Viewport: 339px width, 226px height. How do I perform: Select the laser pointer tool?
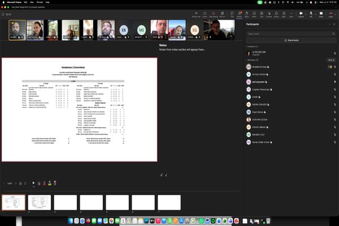[39, 184]
